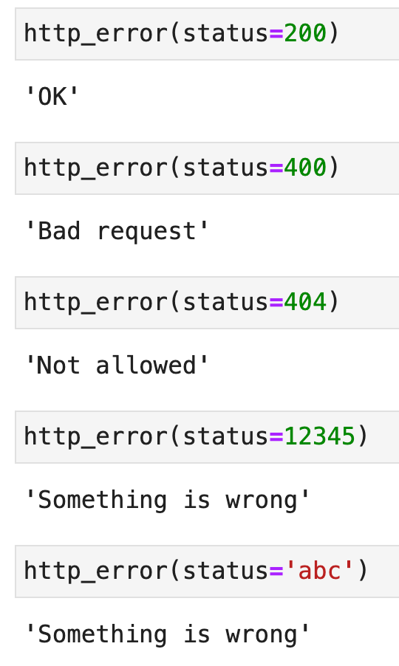Click the purple equals sign before 'abc'
This screenshot has height=666, width=399.
point(276,571)
